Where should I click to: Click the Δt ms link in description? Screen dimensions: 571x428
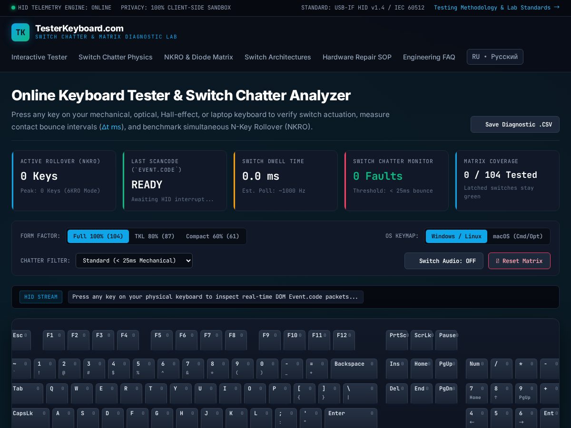pos(111,127)
